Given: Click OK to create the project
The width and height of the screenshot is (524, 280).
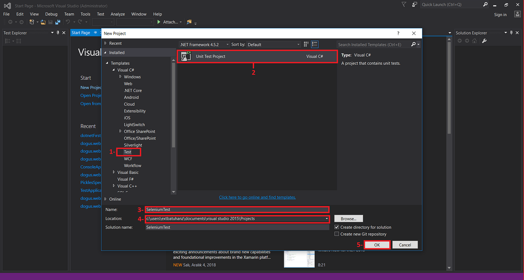Looking at the screenshot, I should pyautogui.click(x=377, y=245).
